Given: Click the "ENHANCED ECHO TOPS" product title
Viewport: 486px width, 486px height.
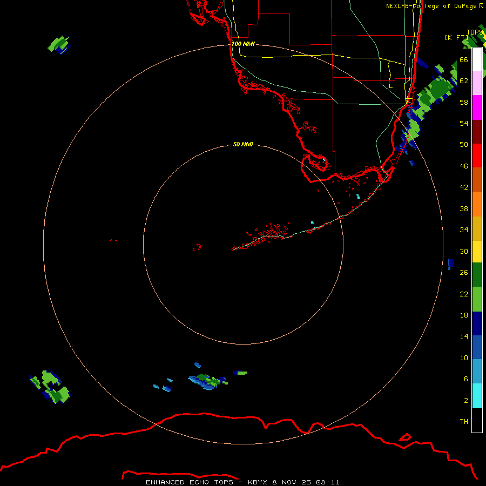Looking at the screenshot, I should click(190, 482).
